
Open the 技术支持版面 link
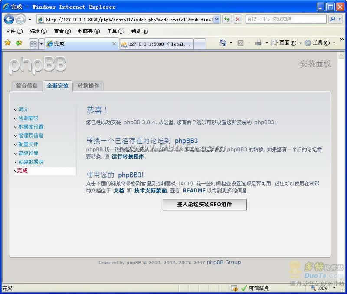pos(150,191)
